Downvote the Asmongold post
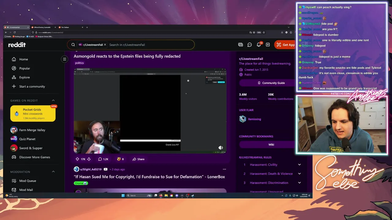392x220 pixels. (x=89, y=159)
